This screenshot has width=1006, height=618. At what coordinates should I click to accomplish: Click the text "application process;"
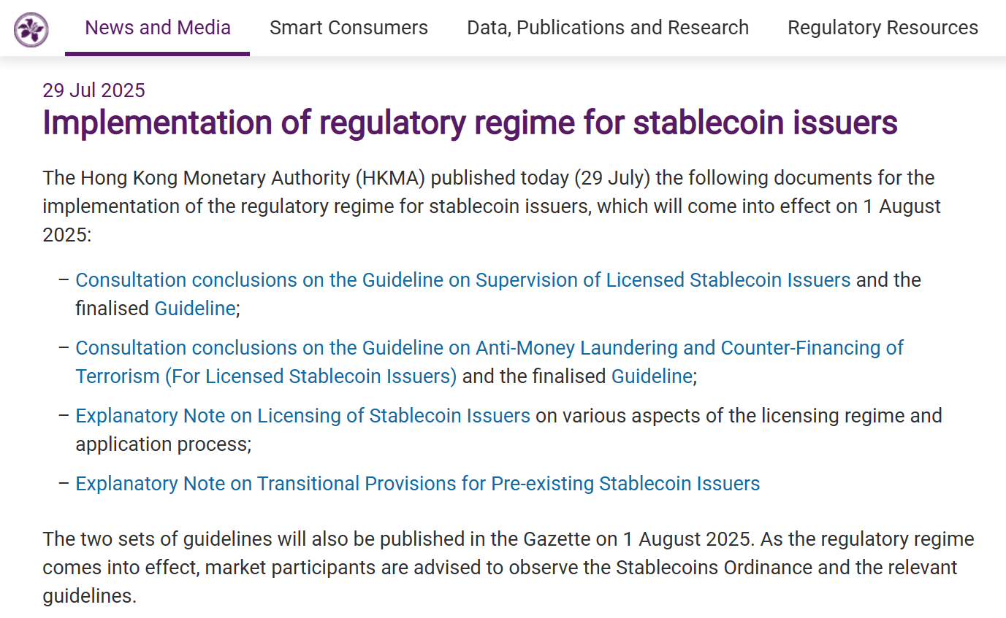163,444
